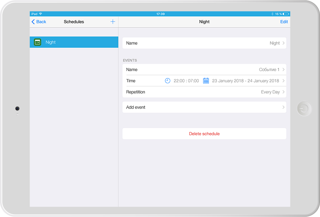Tap the Wi-Fi status icon
Screen dimensions: 320x217
click(x=41, y=14)
